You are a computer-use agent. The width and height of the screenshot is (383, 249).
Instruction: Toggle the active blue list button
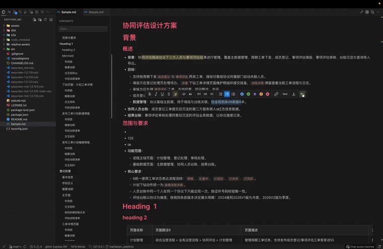tap(227, 94)
